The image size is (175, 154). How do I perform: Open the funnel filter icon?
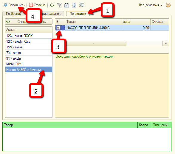point(59,5)
